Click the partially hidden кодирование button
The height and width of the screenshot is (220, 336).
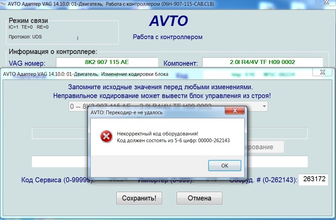coord(265,147)
